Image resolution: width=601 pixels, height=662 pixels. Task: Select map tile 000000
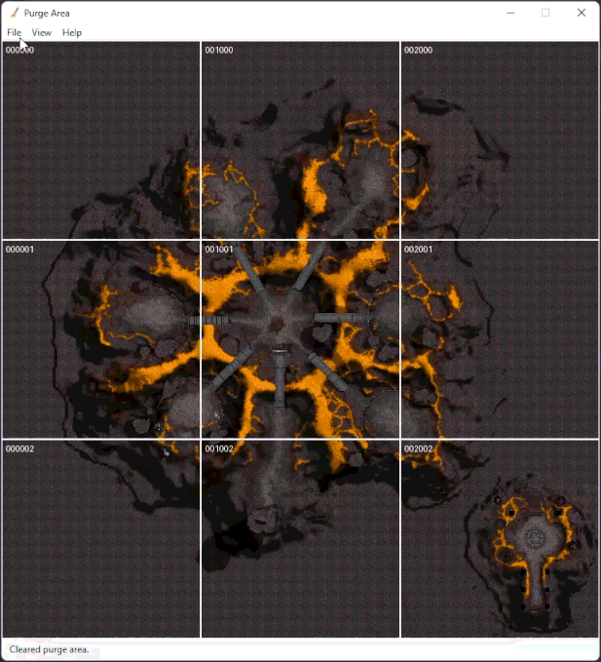click(100, 140)
